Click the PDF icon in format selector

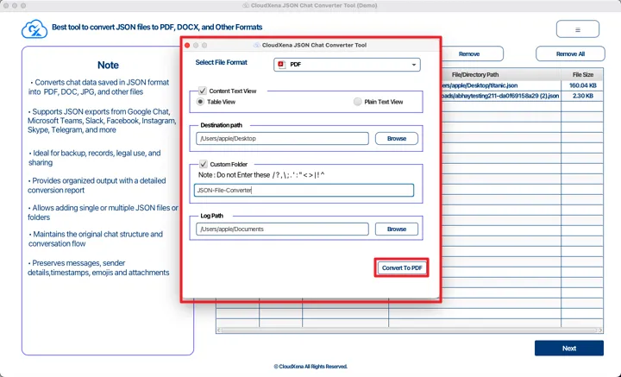[x=281, y=65]
